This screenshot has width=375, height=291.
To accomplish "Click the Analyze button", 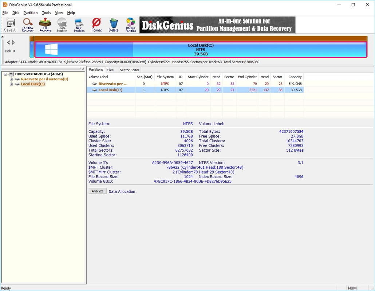I will 98,191.
